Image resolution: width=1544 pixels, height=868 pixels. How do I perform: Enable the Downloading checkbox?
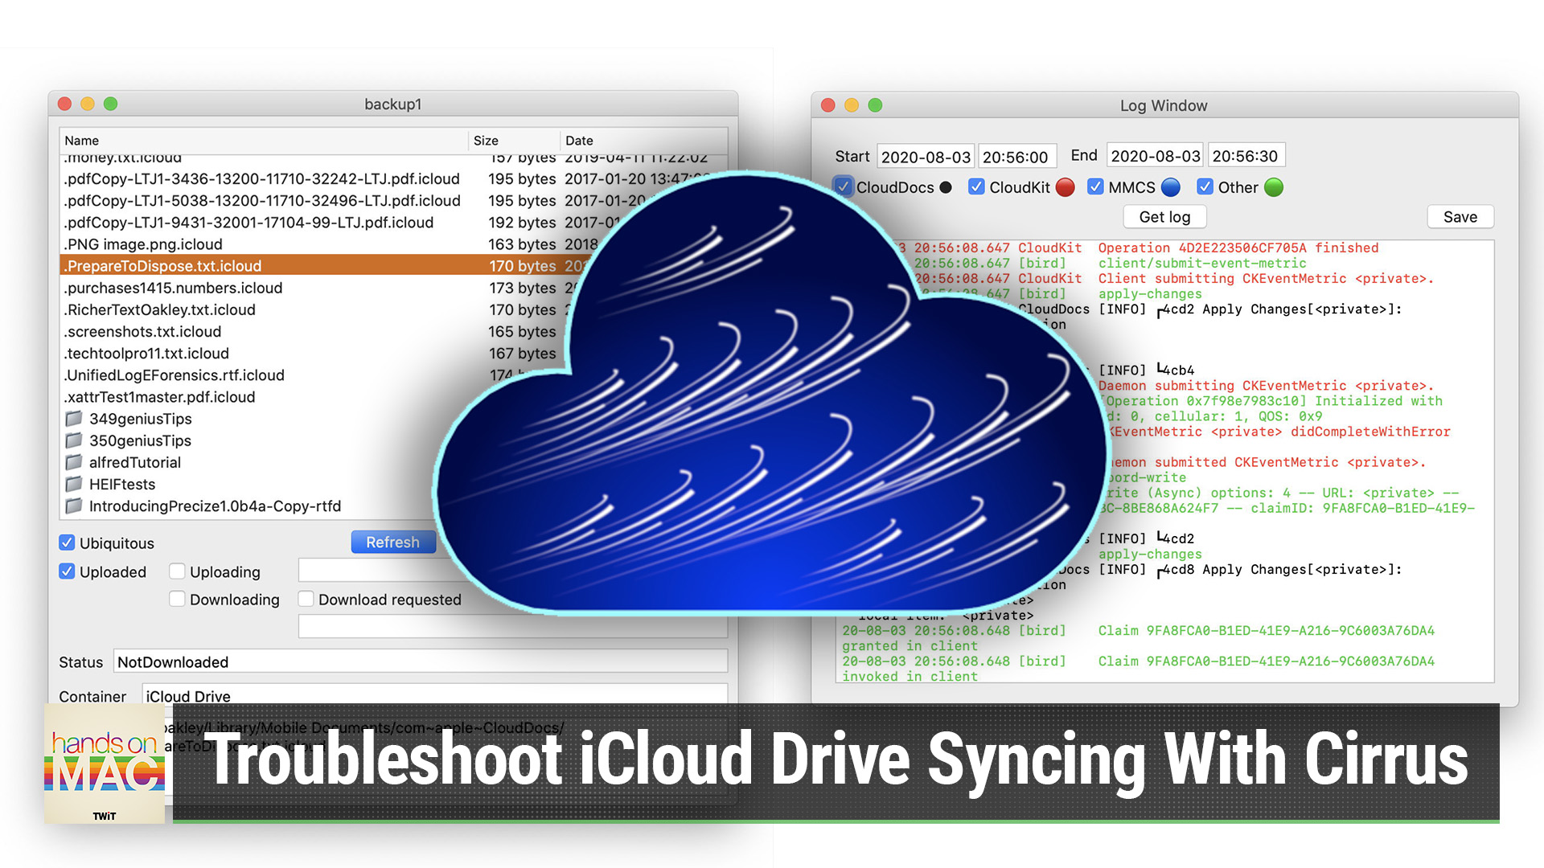click(x=177, y=599)
